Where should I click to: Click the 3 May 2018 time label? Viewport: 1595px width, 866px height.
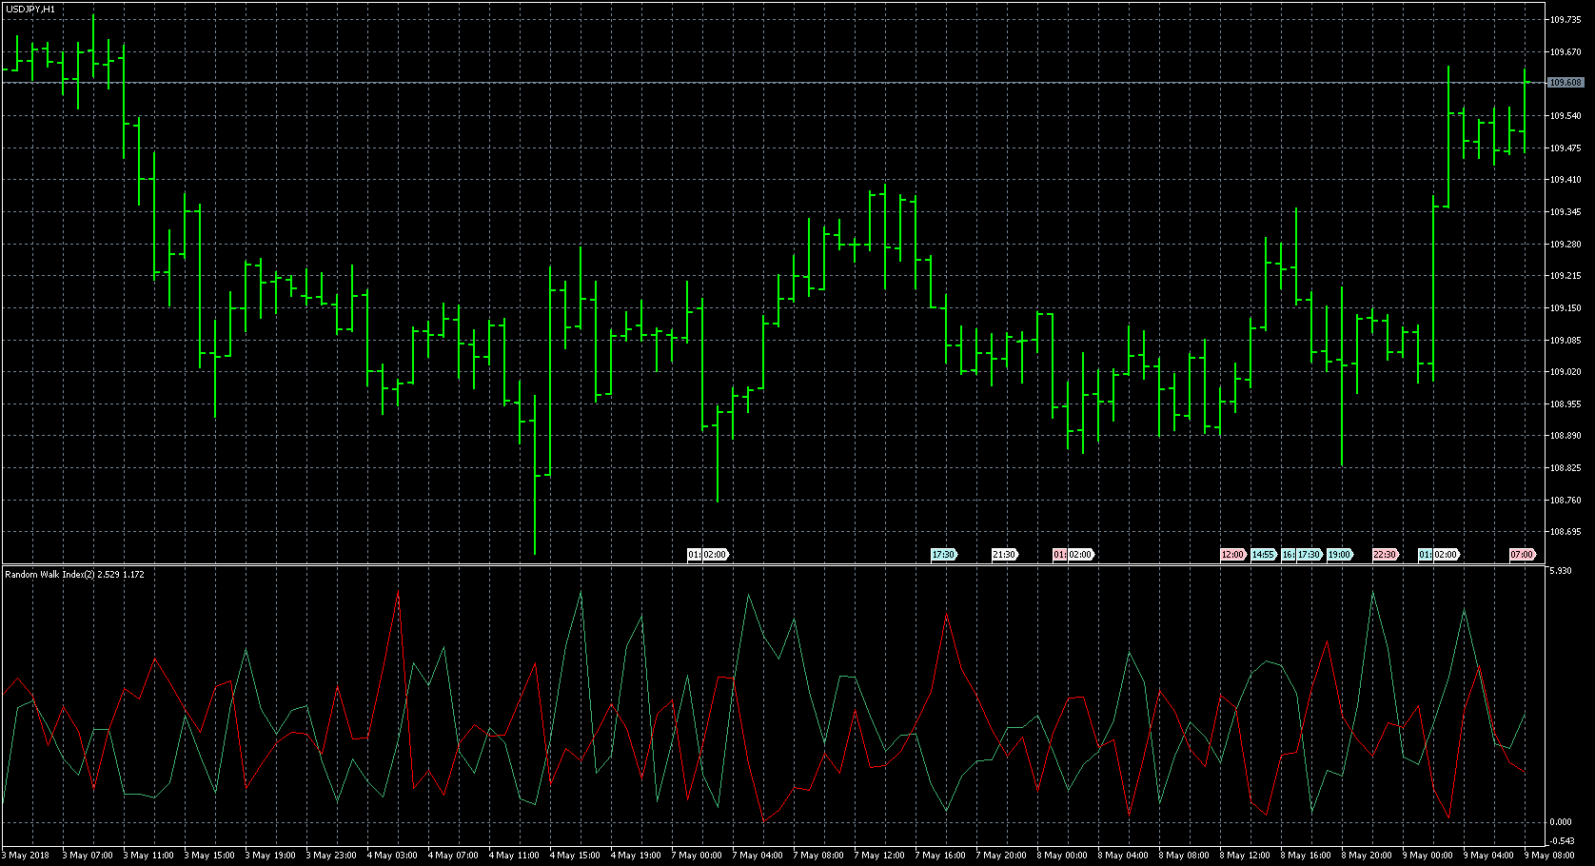27,856
